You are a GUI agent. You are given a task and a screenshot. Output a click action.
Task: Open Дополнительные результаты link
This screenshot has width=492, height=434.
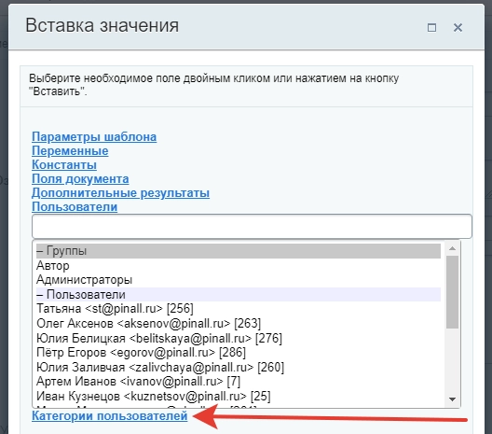pos(120,193)
